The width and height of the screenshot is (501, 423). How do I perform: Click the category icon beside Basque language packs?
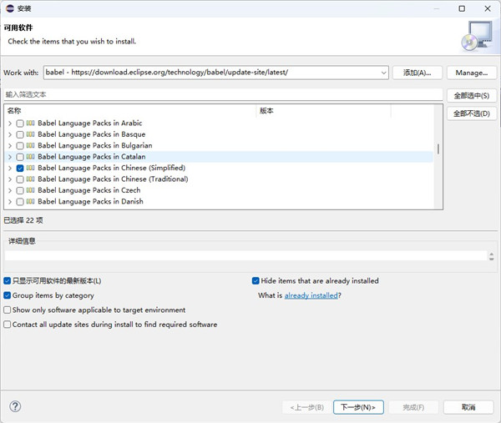[x=30, y=134]
